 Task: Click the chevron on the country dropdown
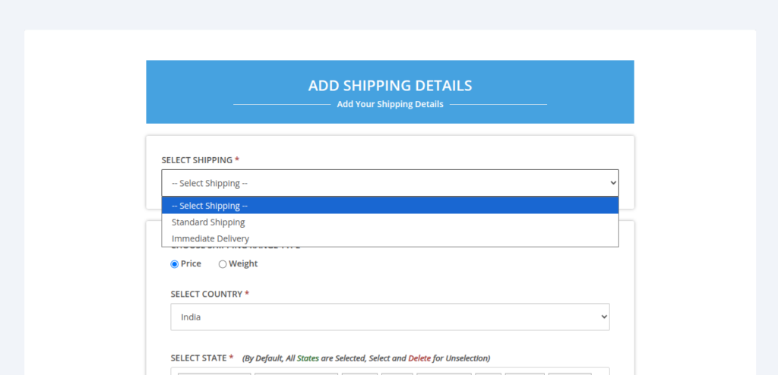coord(604,317)
